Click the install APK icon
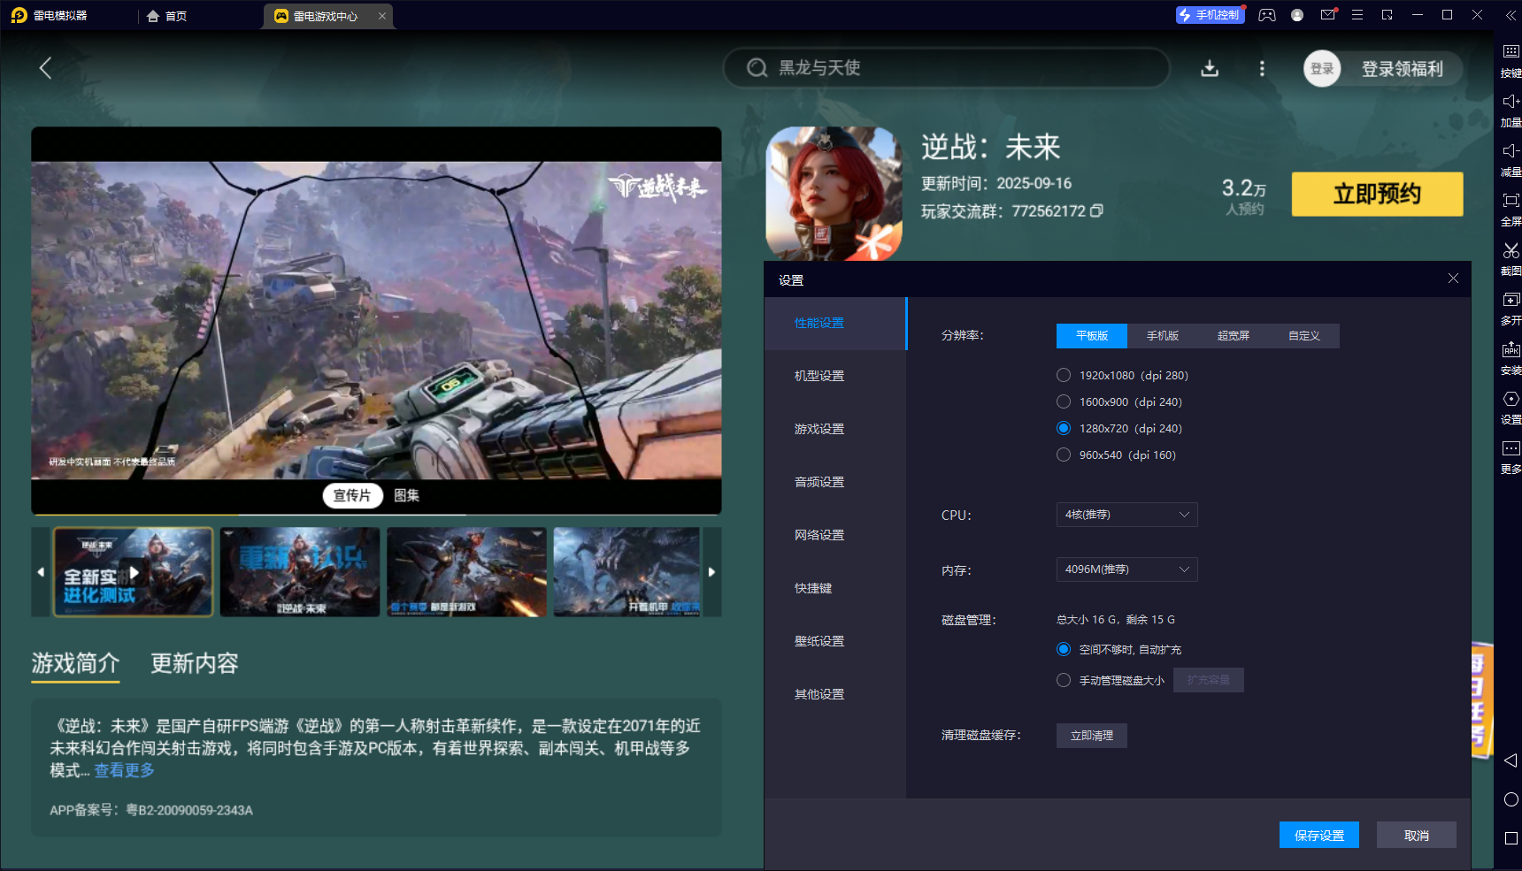The image size is (1522, 871). 1510,350
